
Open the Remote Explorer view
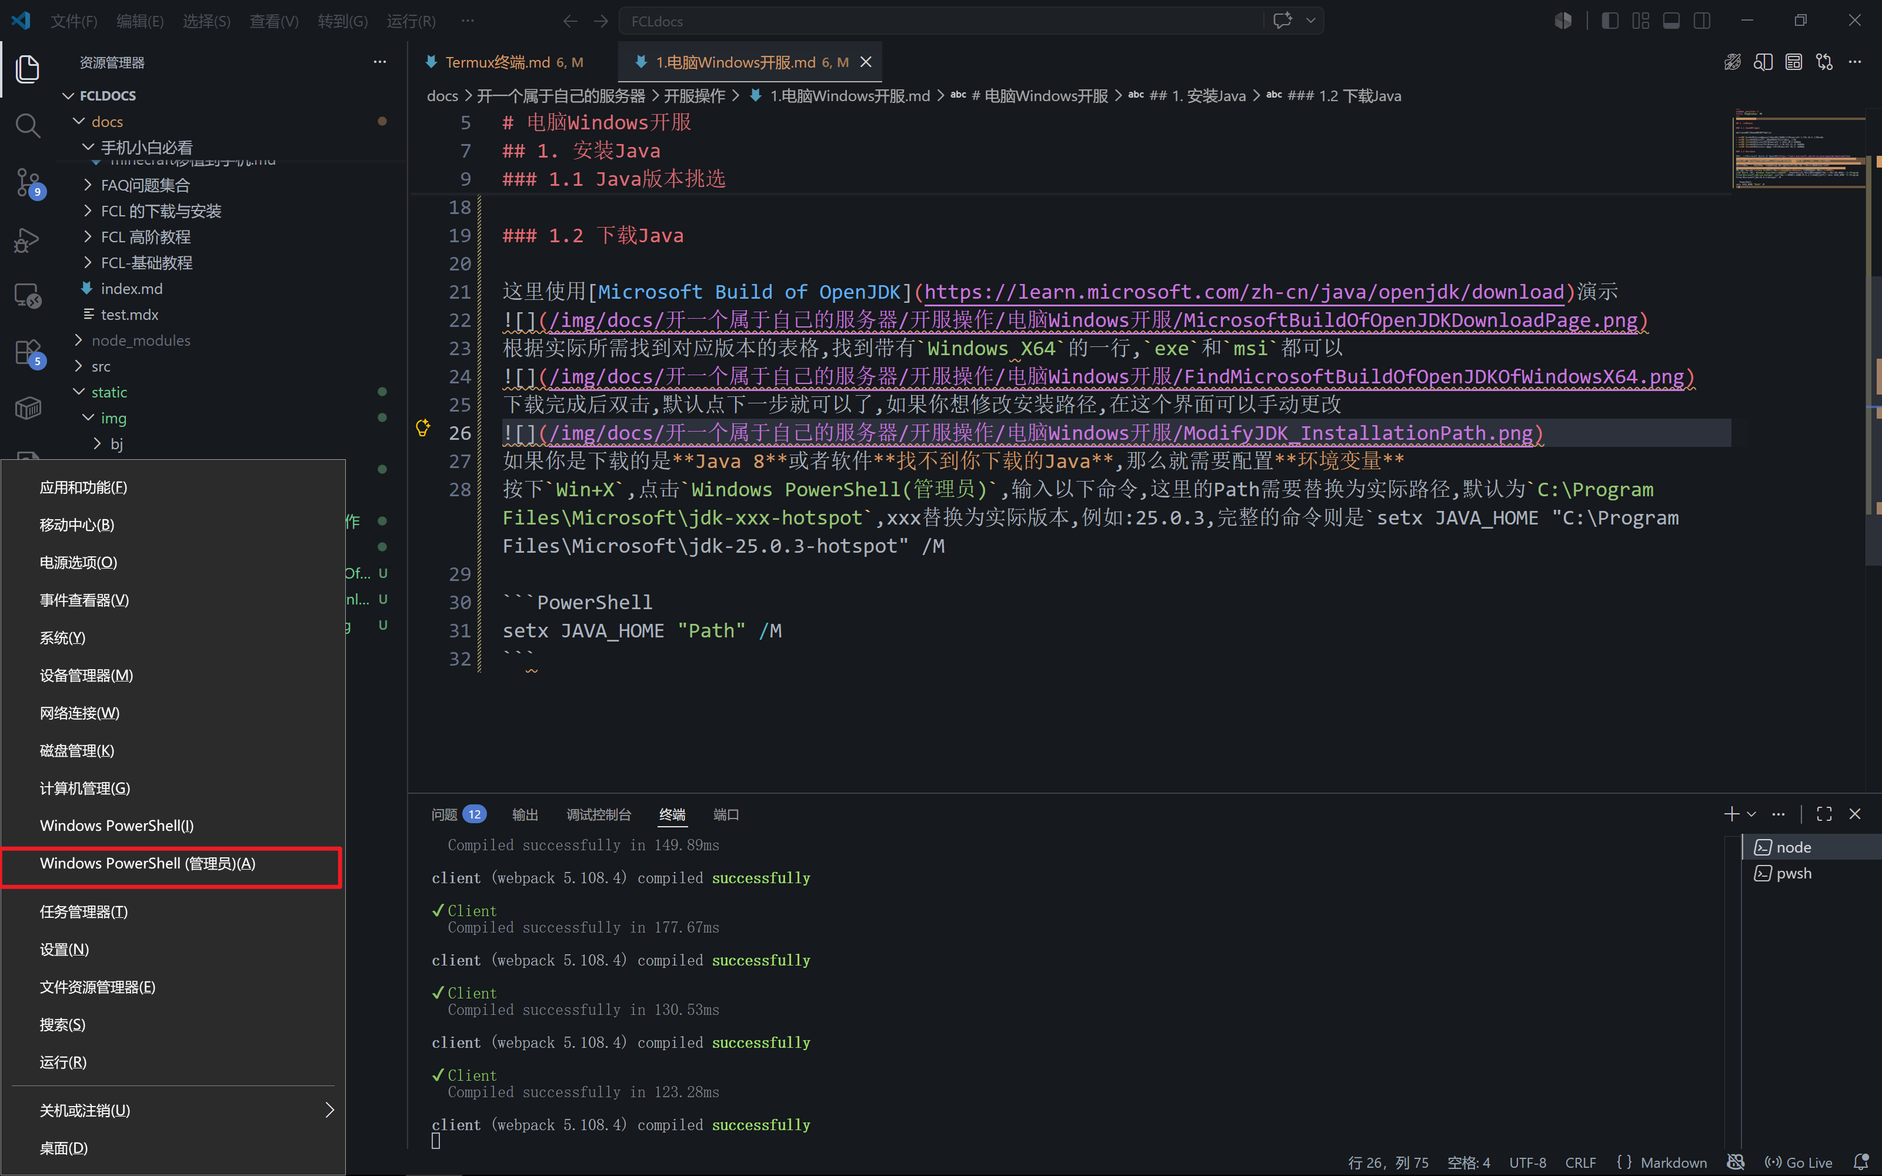point(28,296)
